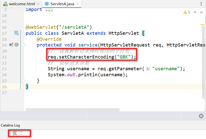The width and height of the screenshot is (206, 139).
Task: Click the crosshair target icon above the log panel
Action: click(x=201, y=116)
